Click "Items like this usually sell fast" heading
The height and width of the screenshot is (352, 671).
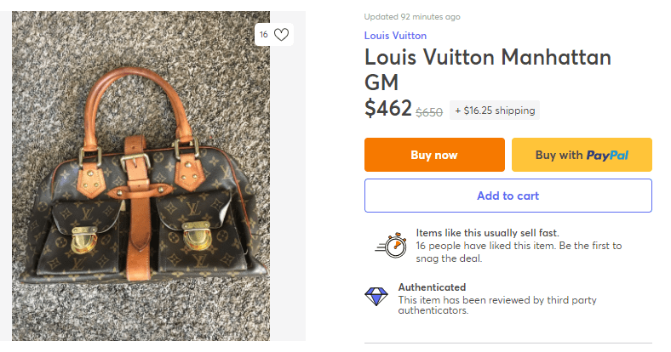pos(487,233)
